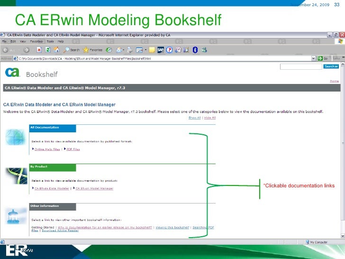Screen dimensions: 345x259
Task: Click the Show All link
Action: pyautogui.click(x=194, y=118)
